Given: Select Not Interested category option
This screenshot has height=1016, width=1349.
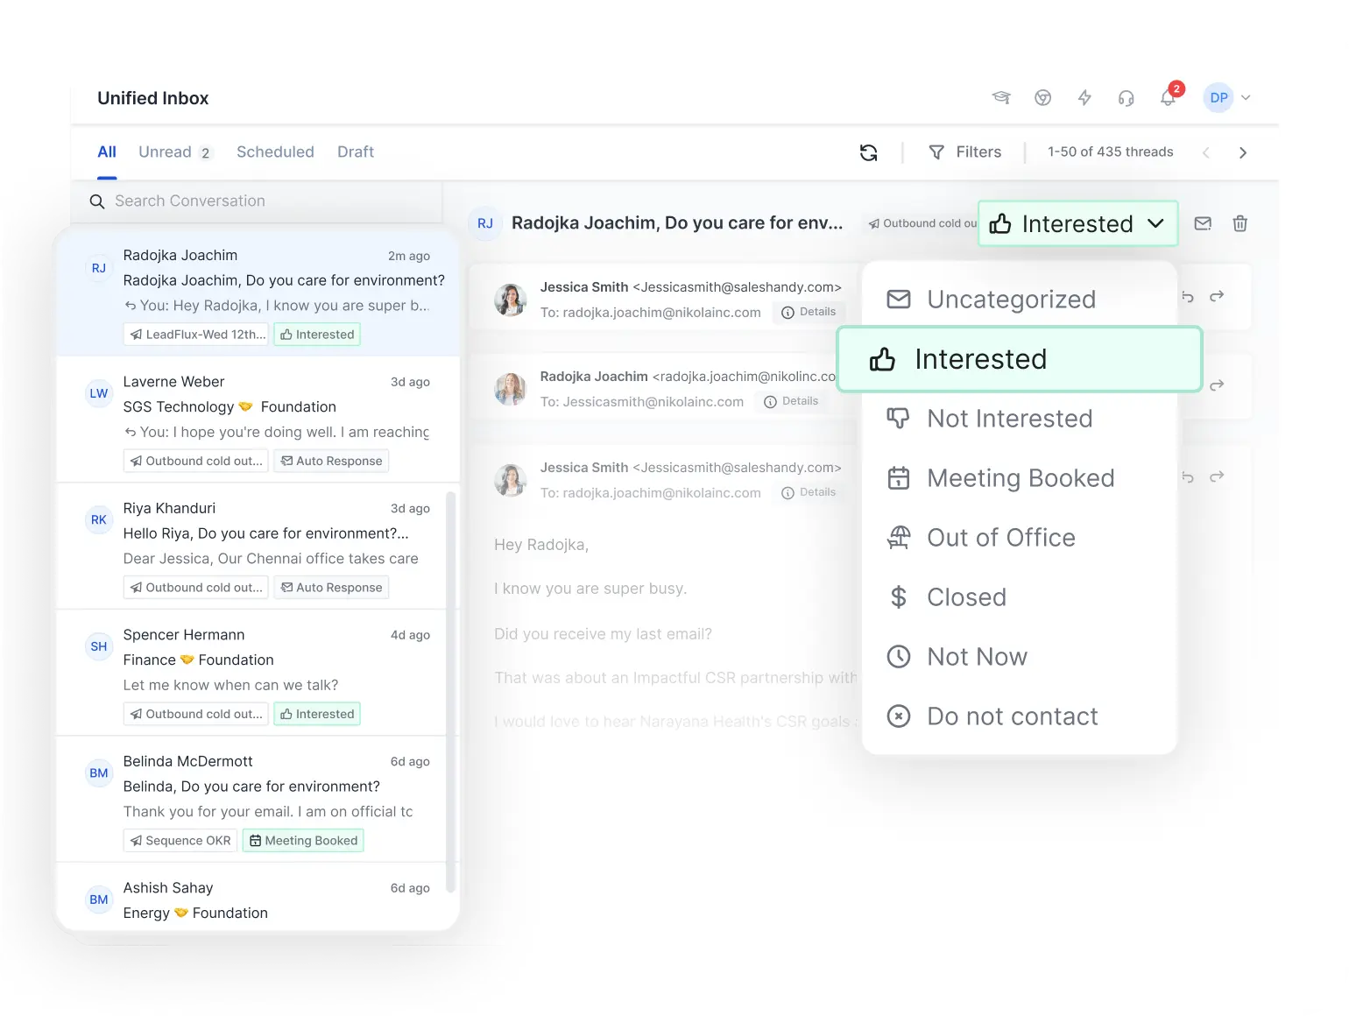Looking at the screenshot, I should (x=1009, y=419).
